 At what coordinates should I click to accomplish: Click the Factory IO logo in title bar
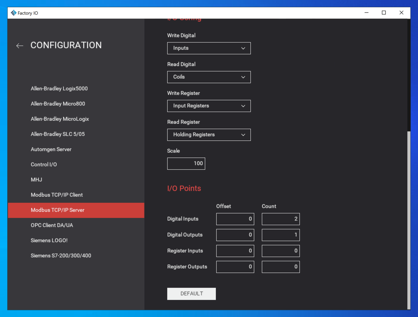coord(14,13)
